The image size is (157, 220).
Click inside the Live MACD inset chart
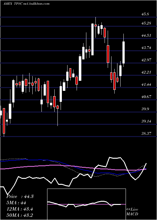point(86,204)
